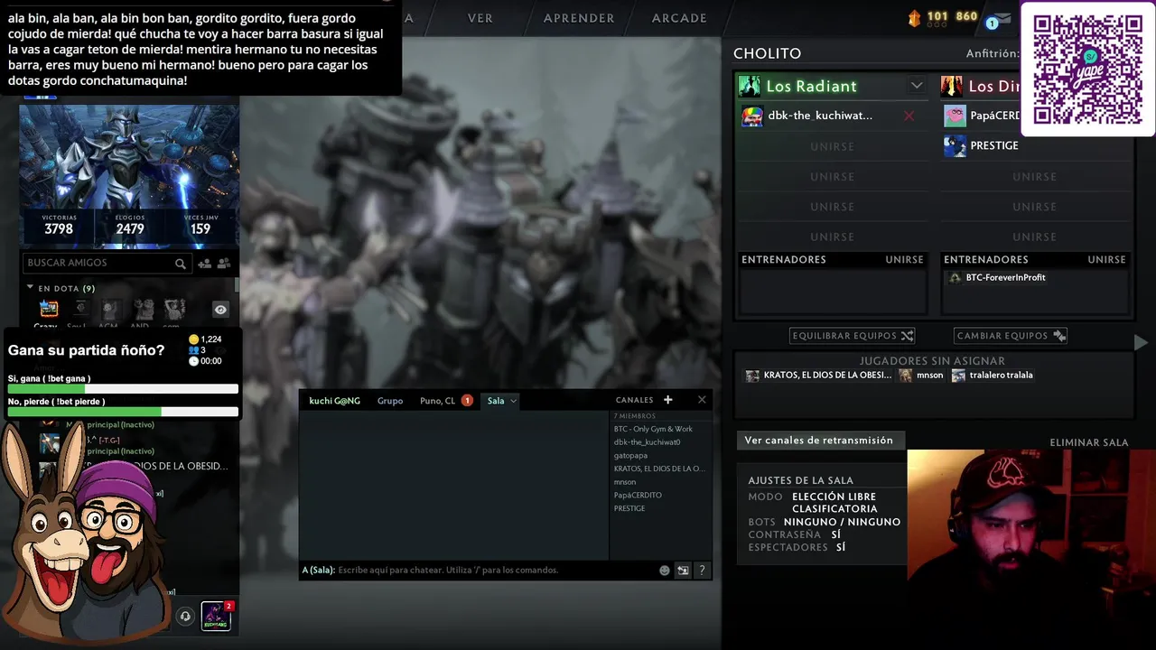Click the add friend icon
The height and width of the screenshot is (650, 1156).
pyautogui.click(x=205, y=264)
